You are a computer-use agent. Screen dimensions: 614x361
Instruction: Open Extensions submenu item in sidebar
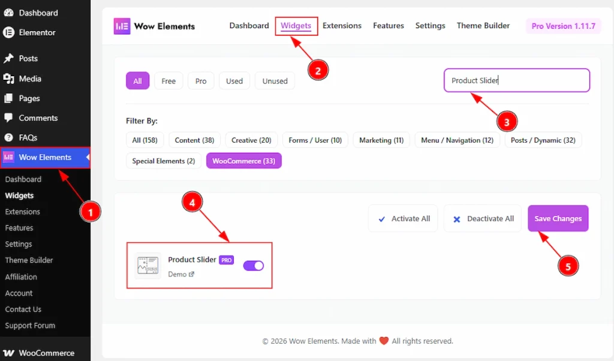point(22,212)
